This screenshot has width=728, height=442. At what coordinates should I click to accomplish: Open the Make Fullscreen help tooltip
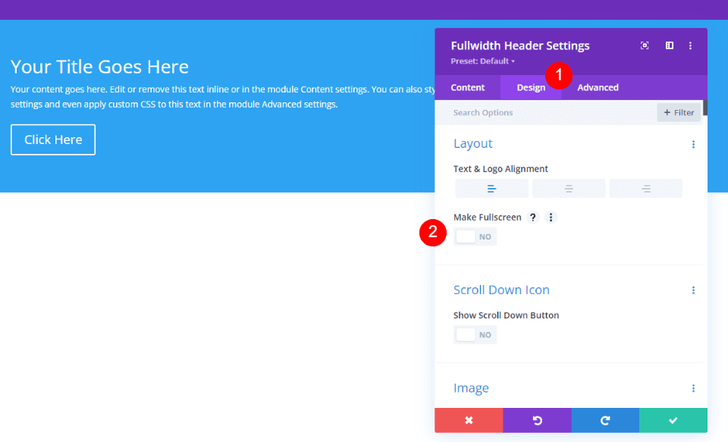[532, 217]
